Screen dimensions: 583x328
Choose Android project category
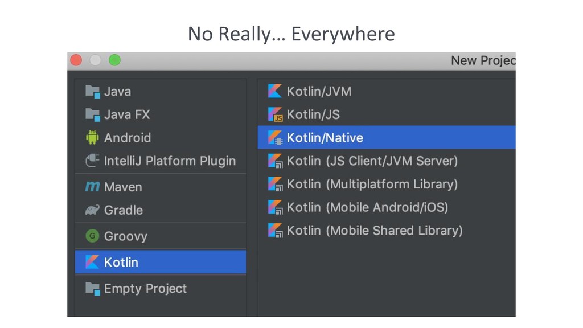click(x=161, y=138)
